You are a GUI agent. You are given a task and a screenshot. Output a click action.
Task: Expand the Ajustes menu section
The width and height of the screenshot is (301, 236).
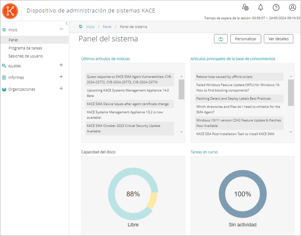point(61,65)
